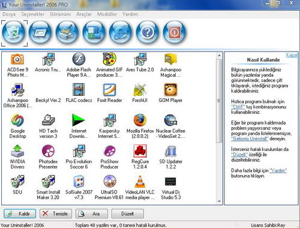Select the SDU program icon
This screenshot has width=300, height=229.
(17, 182)
